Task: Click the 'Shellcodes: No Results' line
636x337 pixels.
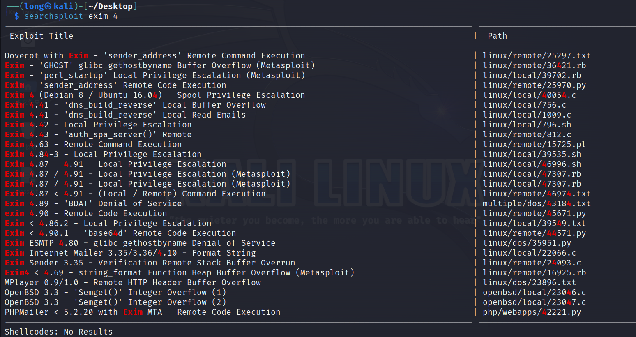Action: [59, 332]
